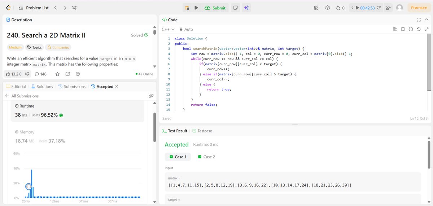The height and width of the screenshot is (206, 433).
Task: Select the Accepted tab
Action: pyautogui.click(x=102, y=87)
